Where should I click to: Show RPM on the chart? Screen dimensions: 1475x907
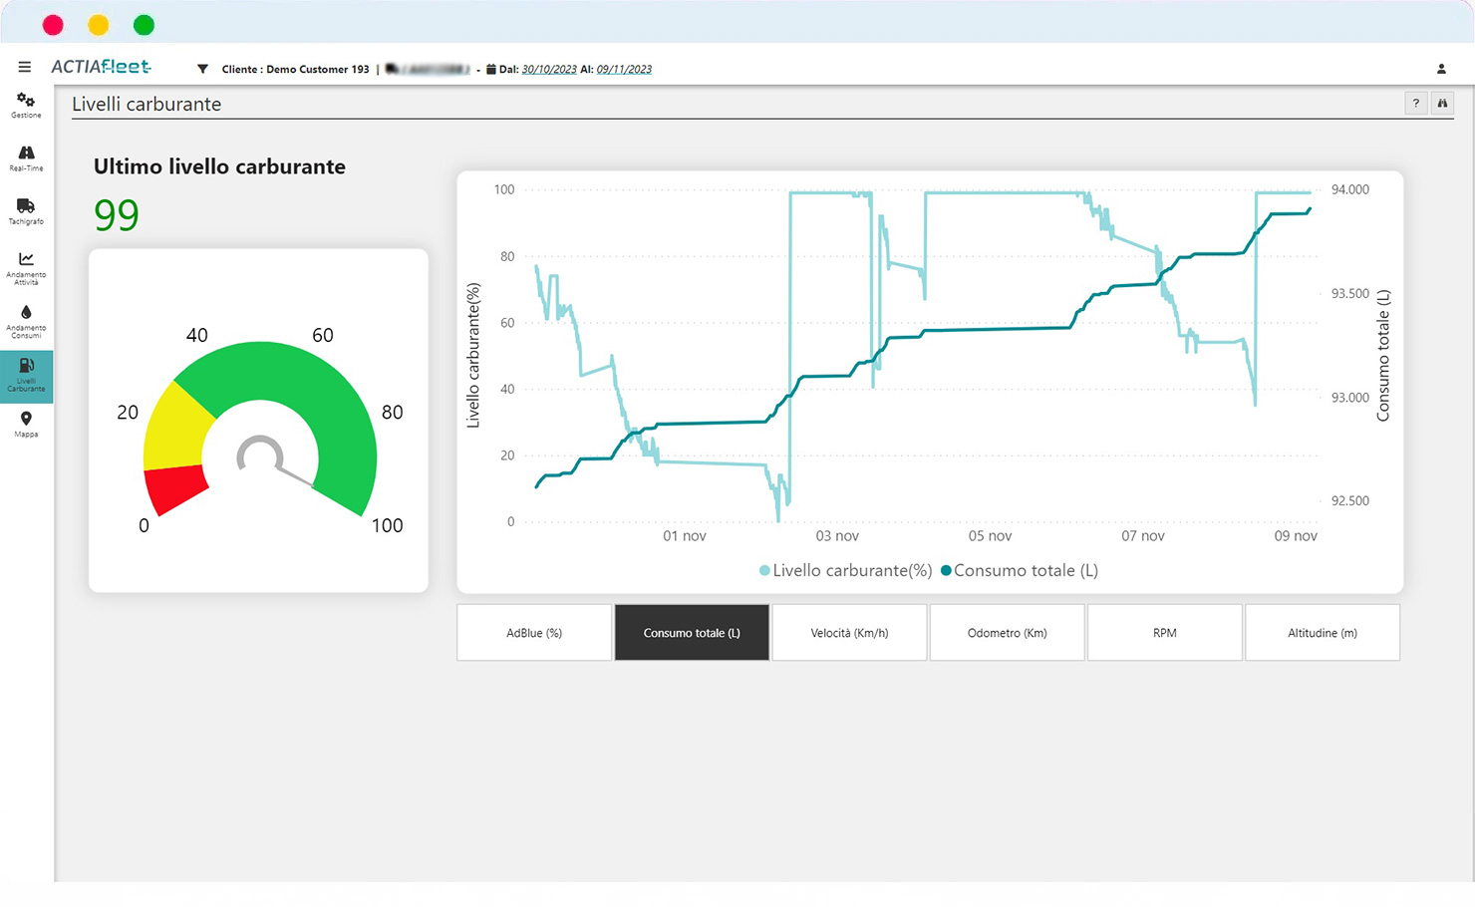pyautogui.click(x=1164, y=633)
